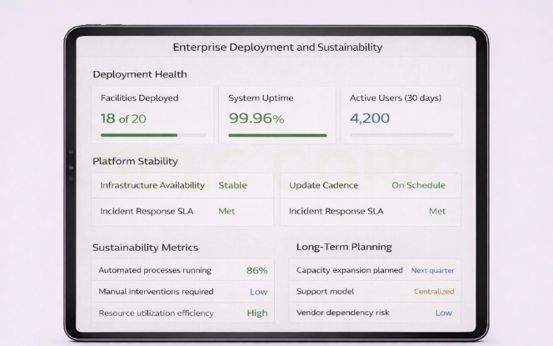Click the "Active Users (30 days)" label
Viewport: 553px width, 346px height.
[396, 98]
